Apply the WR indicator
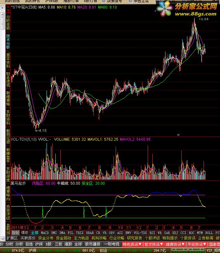 coord(159,233)
